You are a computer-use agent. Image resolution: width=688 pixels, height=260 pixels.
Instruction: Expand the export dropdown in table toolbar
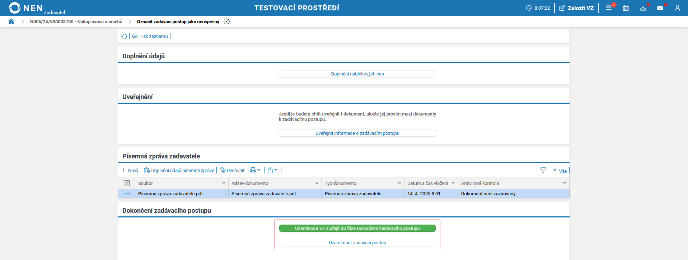(x=273, y=171)
